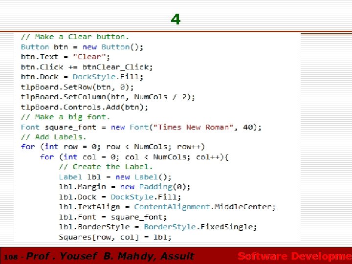Click the 'Font square_font = new Font' line
Screen dimensions: 352x264
pyautogui.click(x=141, y=127)
